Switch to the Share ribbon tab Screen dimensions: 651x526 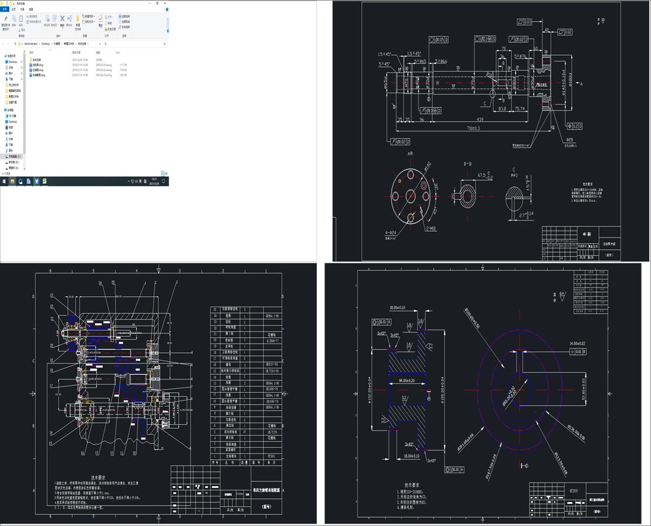click(22, 9)
